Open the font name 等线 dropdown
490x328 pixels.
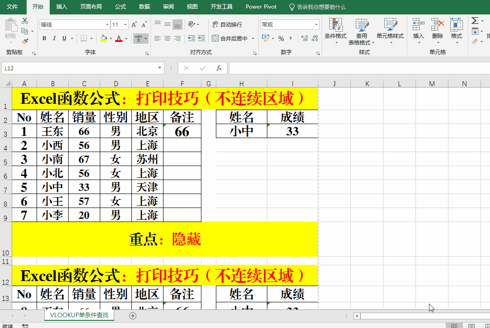107,25
